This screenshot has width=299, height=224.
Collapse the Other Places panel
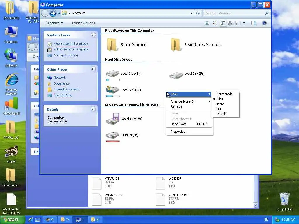pos(93,69)
